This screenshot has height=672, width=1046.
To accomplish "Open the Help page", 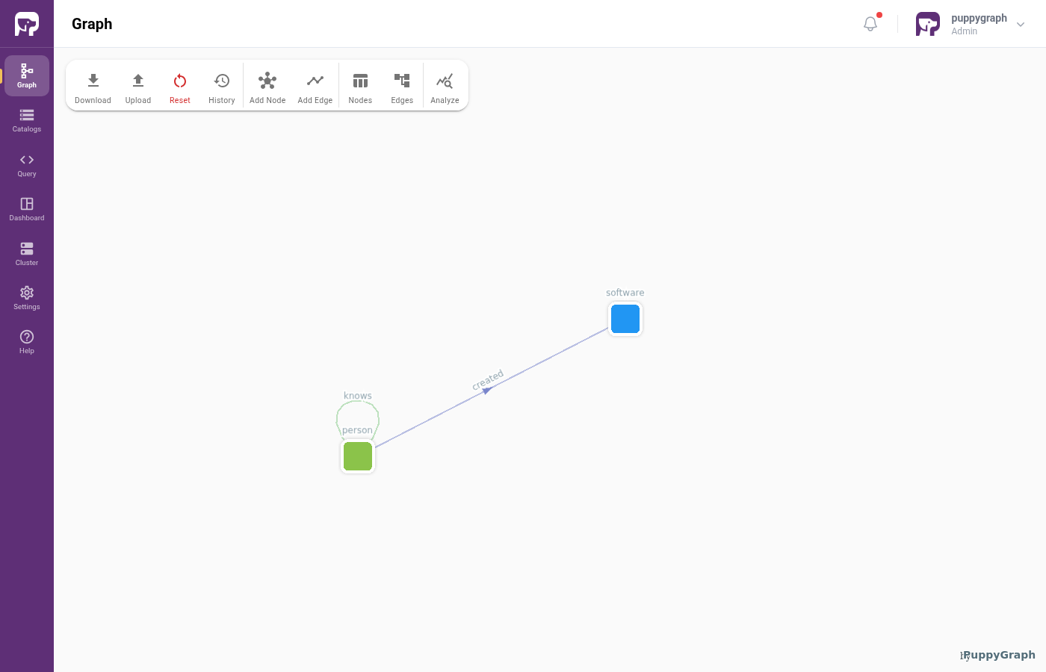I will coord(27,342).
